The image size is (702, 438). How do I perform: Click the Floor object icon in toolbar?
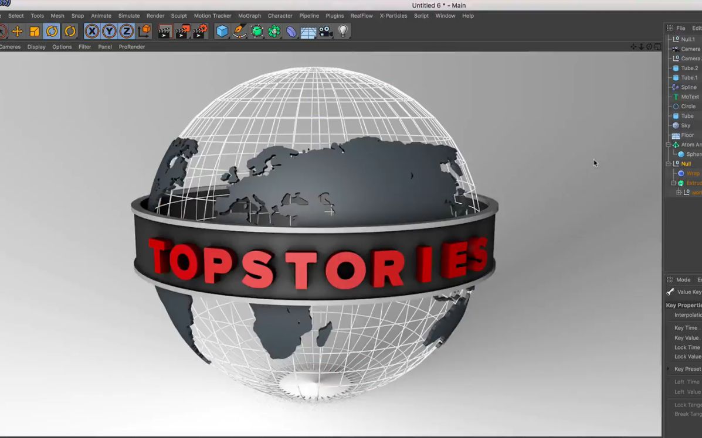click(308, 31)
